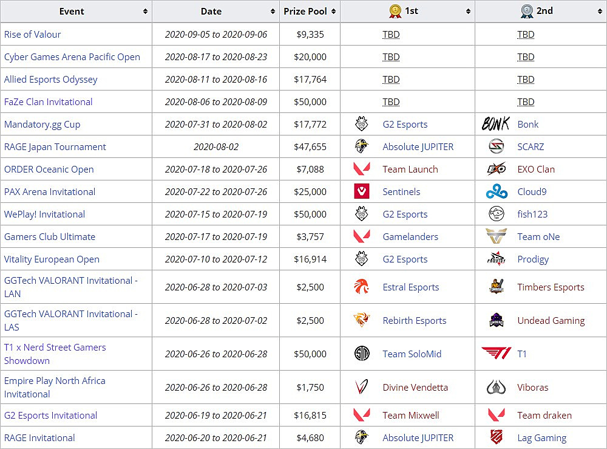
Task: Click the Undead Gaming logo
Action: pos(497,320)
